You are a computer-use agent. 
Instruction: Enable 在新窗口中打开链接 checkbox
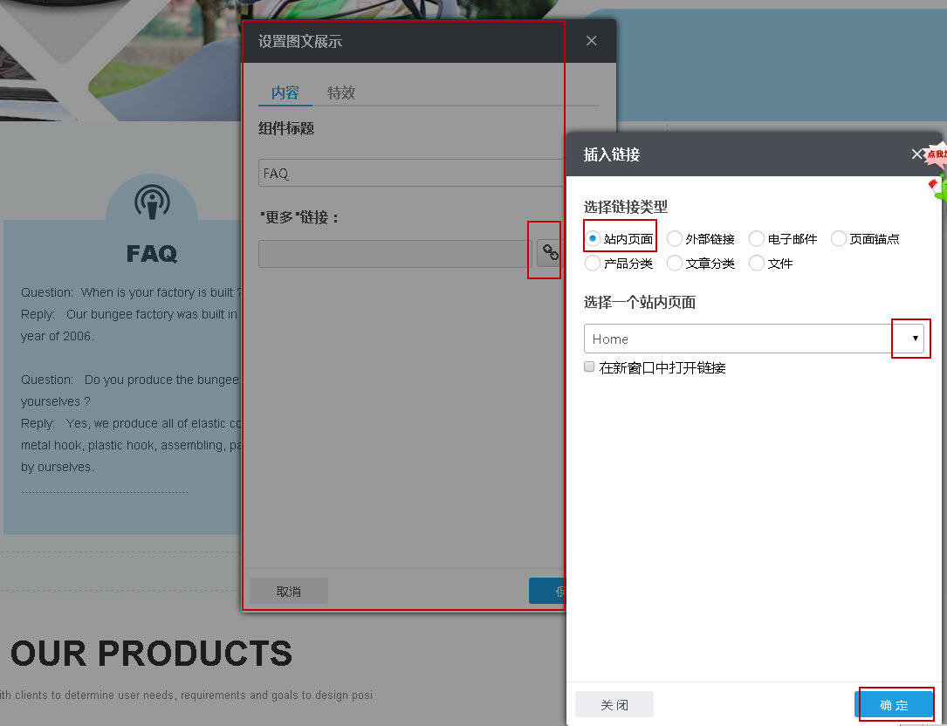[589, 366]
